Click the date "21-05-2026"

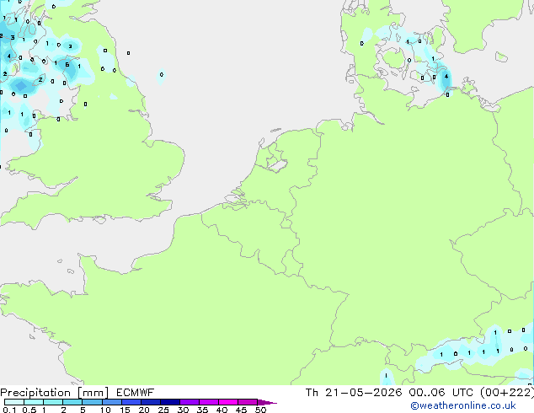(363, 393)
